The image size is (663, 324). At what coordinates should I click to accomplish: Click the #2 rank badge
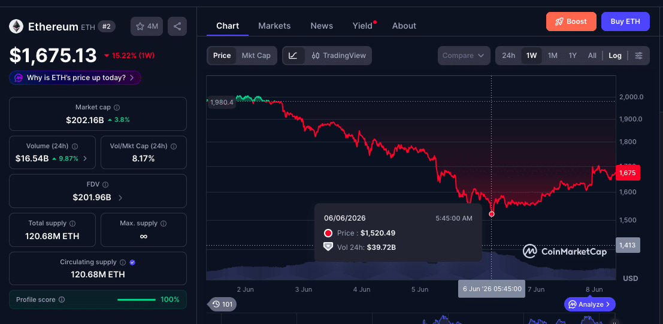coord(107,26)
